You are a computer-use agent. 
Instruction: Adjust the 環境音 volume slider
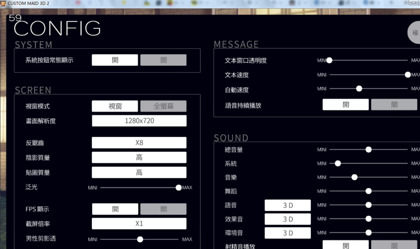[x=368, y=233]
